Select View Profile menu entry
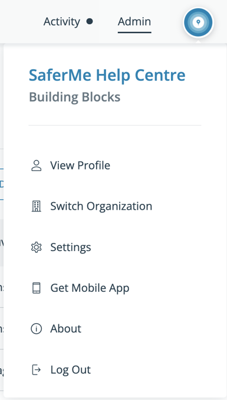The height and width of the screenshot is (400, 227). click(x=80, y=165)
